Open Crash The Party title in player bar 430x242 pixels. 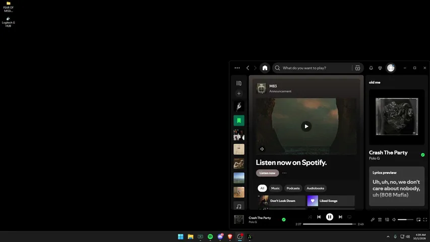[x=260, y=218]
